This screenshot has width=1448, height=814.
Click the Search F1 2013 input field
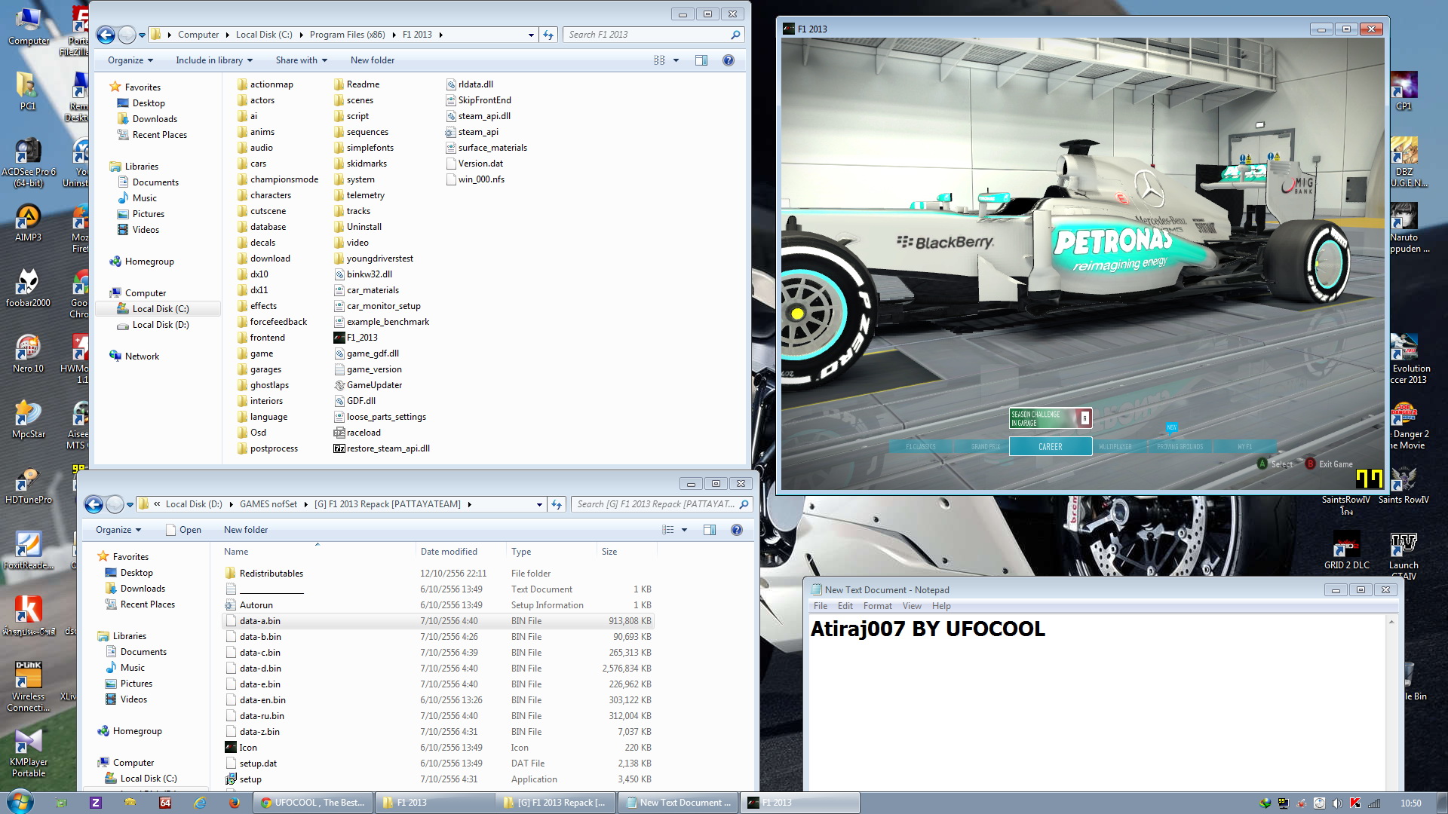pyautogui.click(x=647, y=35)
